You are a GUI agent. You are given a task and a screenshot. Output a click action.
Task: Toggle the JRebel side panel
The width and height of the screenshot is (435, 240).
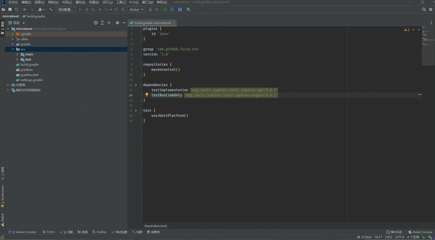pyautogui.click(x=3, y=220)
